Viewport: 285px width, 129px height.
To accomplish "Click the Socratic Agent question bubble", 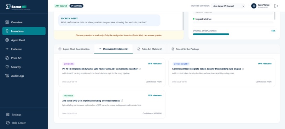I will [109, 20].
